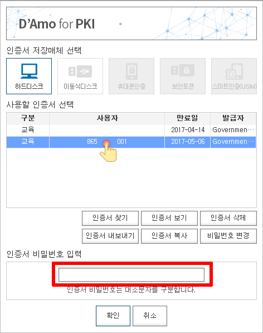
Task: Pick the 보안토큰 security token icon
Action: (183, 76)
